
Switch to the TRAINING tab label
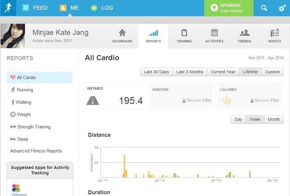[x=184, y=41]
